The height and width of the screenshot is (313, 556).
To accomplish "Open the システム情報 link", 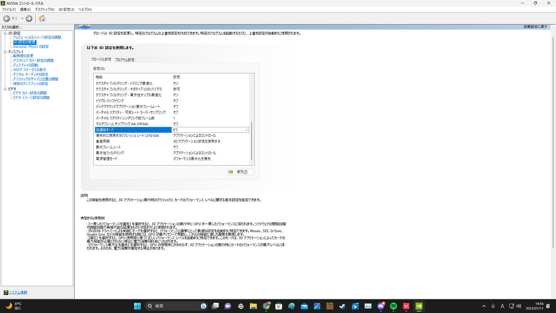I will [18, 293].
